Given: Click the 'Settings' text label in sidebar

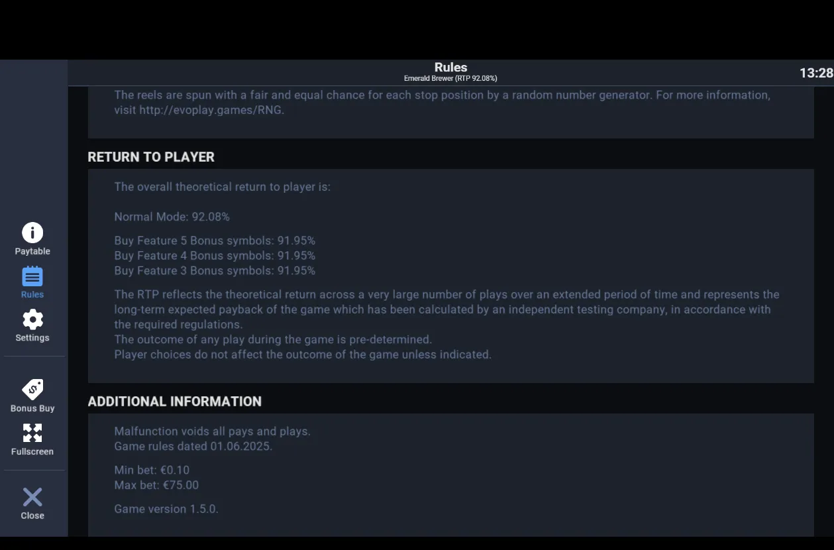Looking at the screenshot, I should point(32,337).
